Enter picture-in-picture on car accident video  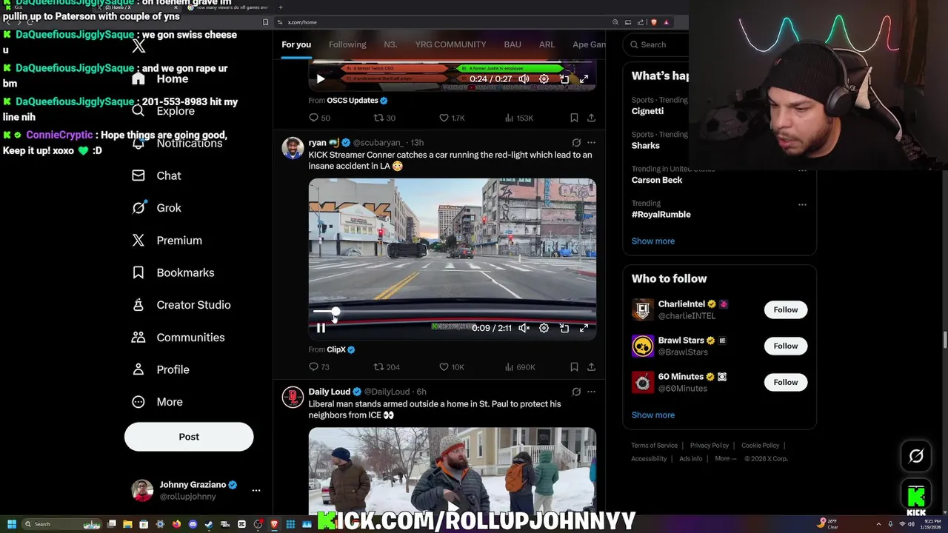tap(564, 328)
